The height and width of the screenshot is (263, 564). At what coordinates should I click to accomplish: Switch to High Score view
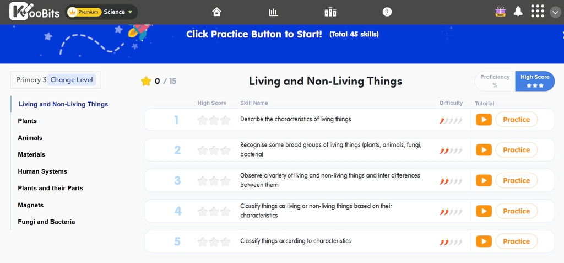tap(535, 81)
